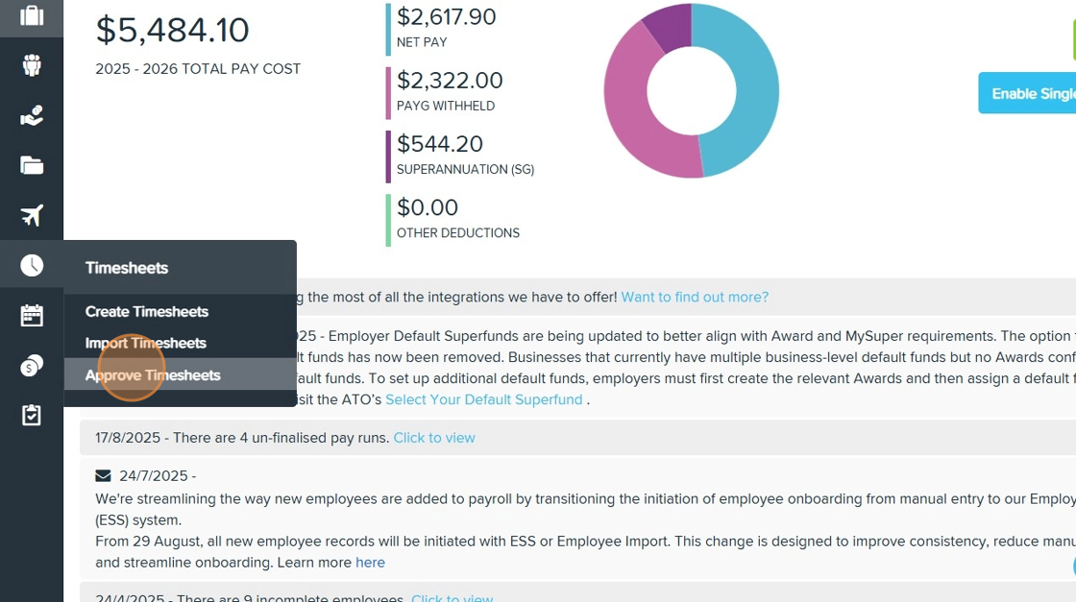
Task: Click to view un-finalised pay runs
Action: click(x=434, y=438)
